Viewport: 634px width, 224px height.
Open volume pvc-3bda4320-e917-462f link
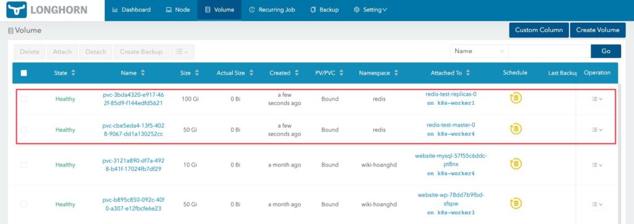pos(134,99)
